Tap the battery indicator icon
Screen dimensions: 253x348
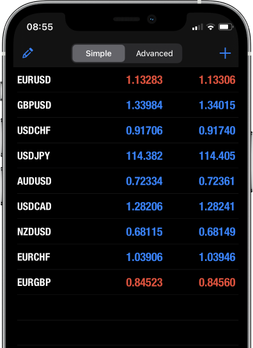(226, 27)
